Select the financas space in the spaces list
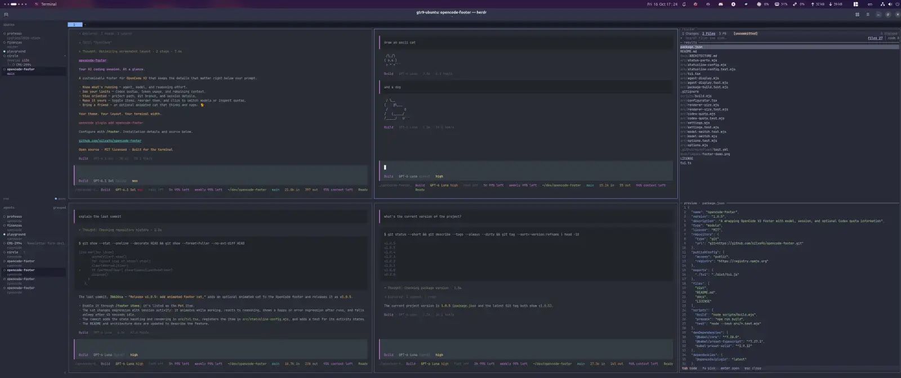This screenshot has width=901, height=378. click(x=14, y=43)
